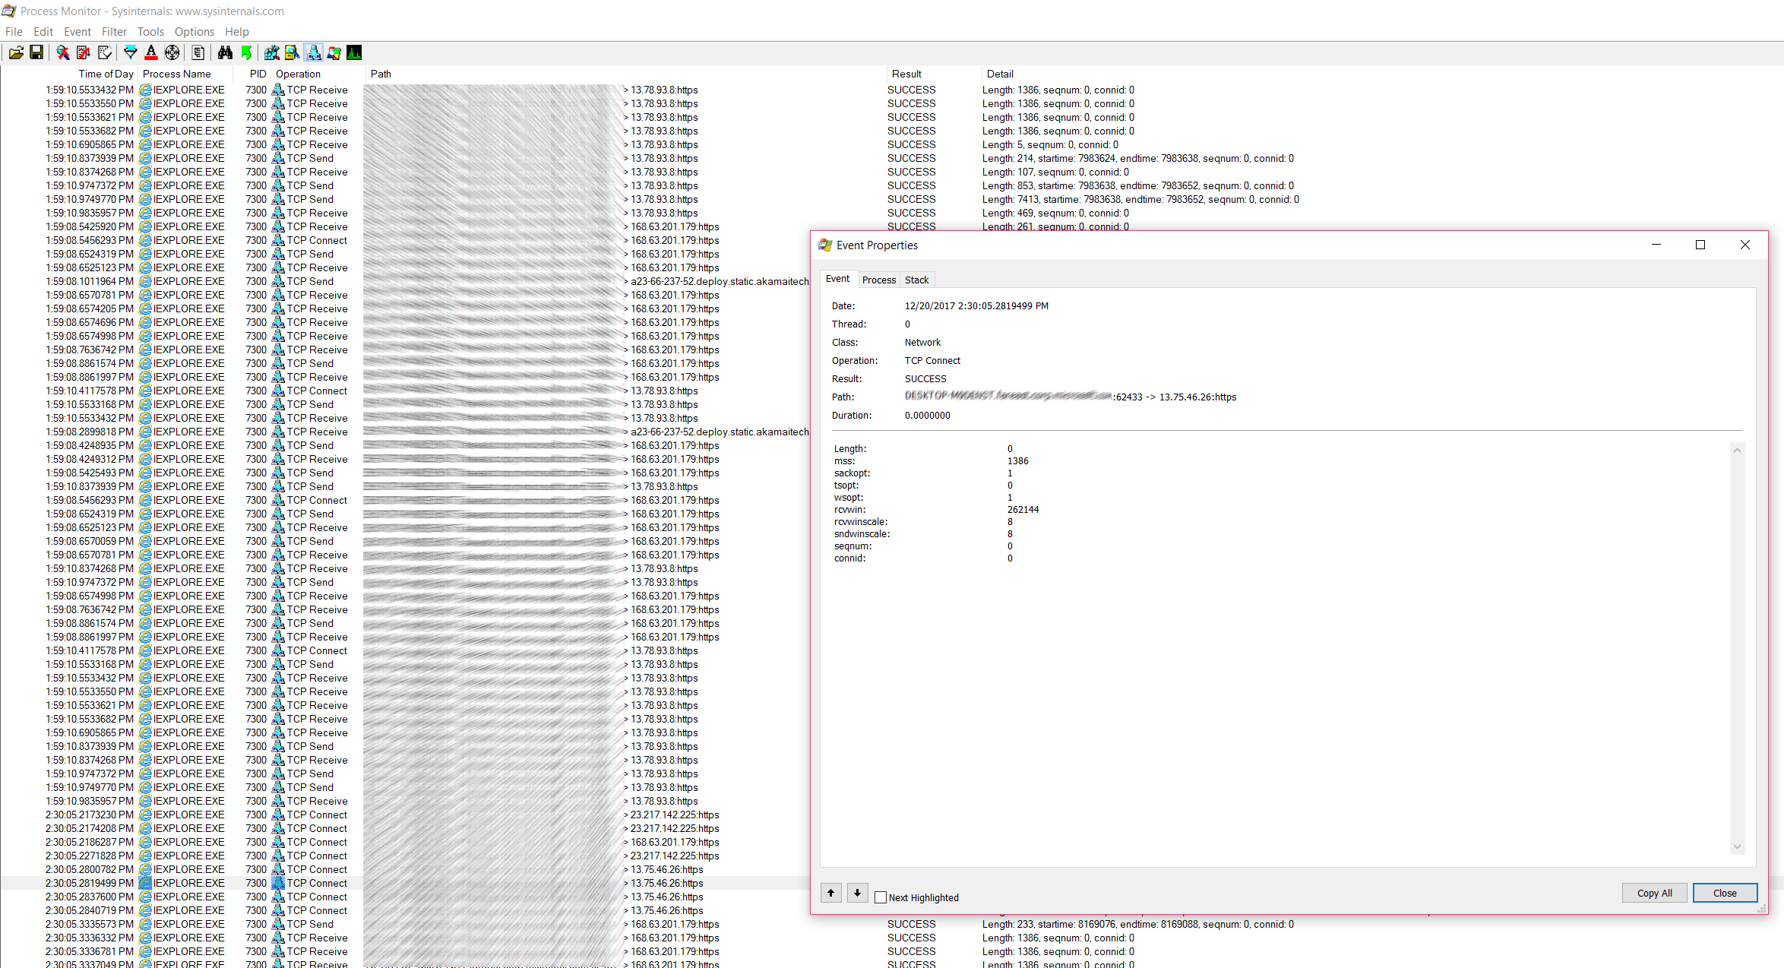Screen dimensions: 1784x968
Task: Toggle Show Profiling Events graph icon
Action: 354,52
